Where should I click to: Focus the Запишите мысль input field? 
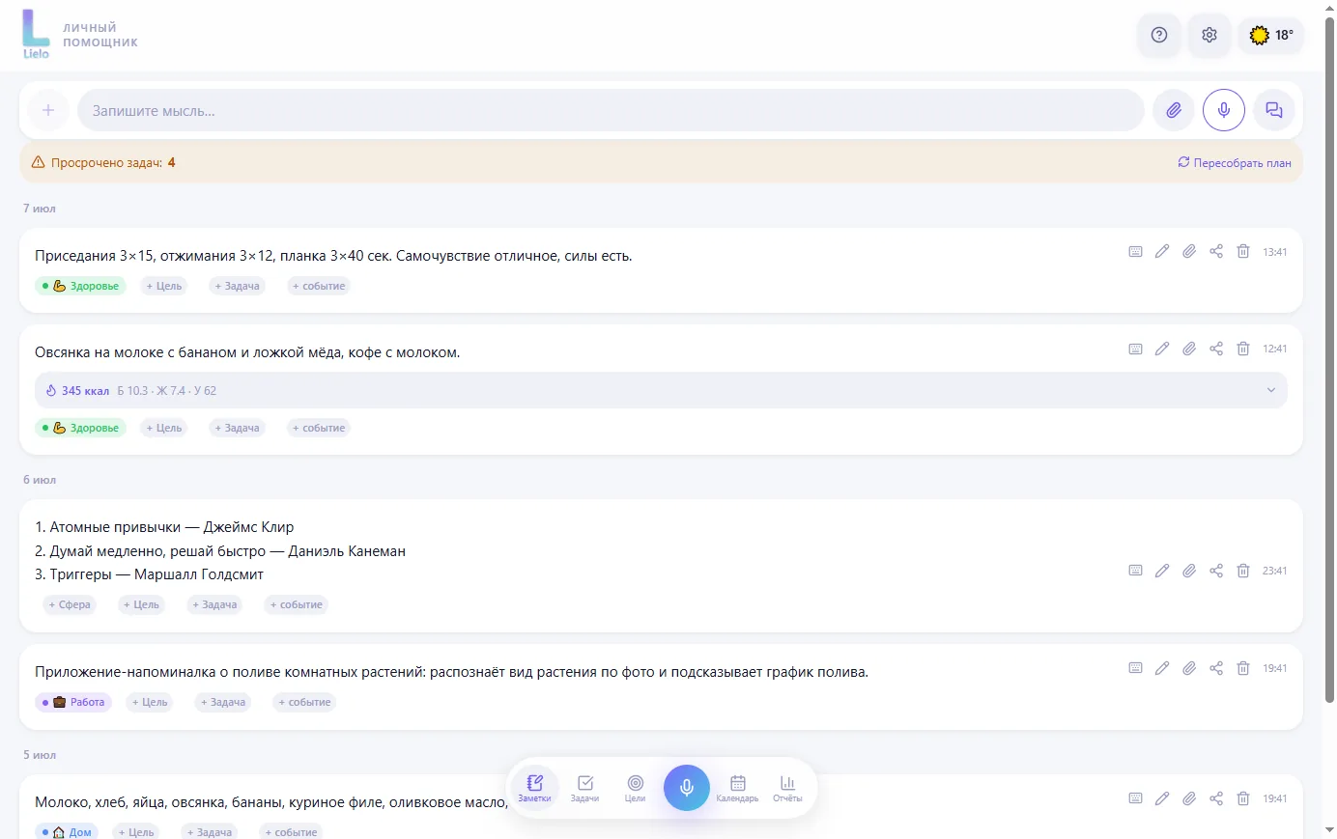coord(611,110)
